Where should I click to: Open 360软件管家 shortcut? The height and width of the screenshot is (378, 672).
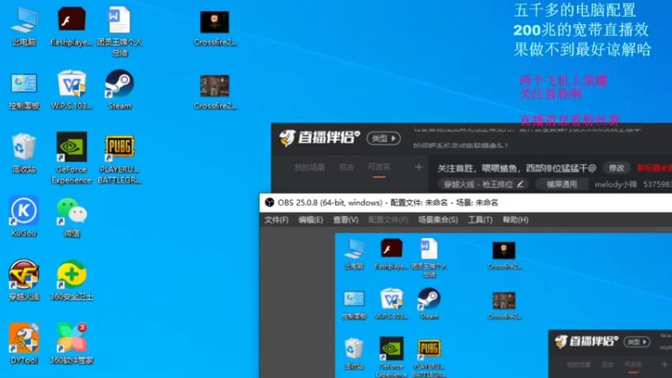click(71, 344)
